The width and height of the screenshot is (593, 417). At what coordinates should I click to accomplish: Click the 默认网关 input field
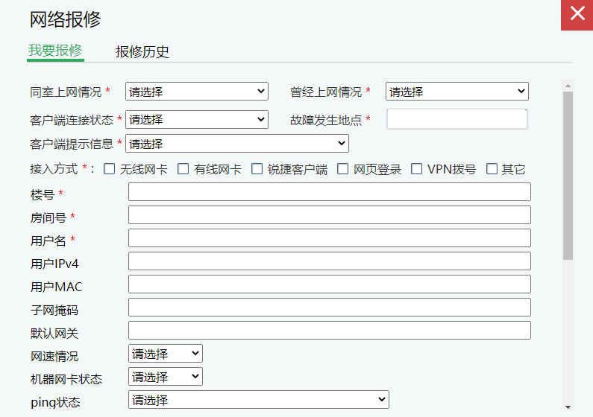pyautogui.click(x=330, y=330)
